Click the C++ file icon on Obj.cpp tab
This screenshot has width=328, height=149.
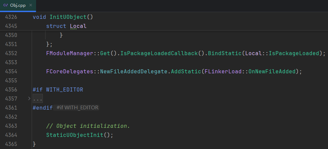[6, 5]
